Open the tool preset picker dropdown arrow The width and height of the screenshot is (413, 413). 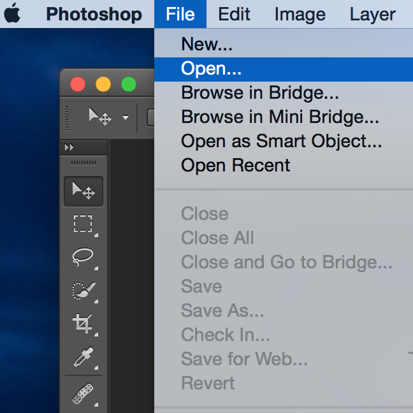coord(126,117)
